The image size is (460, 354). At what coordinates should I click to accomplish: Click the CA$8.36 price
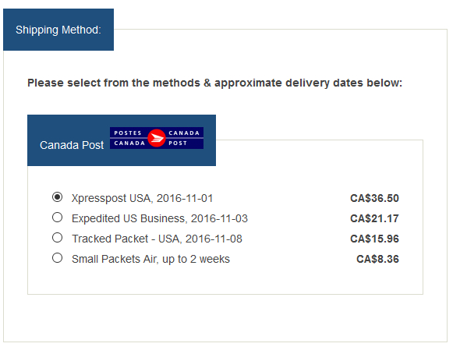pyautogui.click(x=377, y=259)
